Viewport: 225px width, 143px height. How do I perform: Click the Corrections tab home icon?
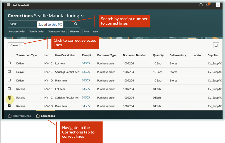(38, 116)
